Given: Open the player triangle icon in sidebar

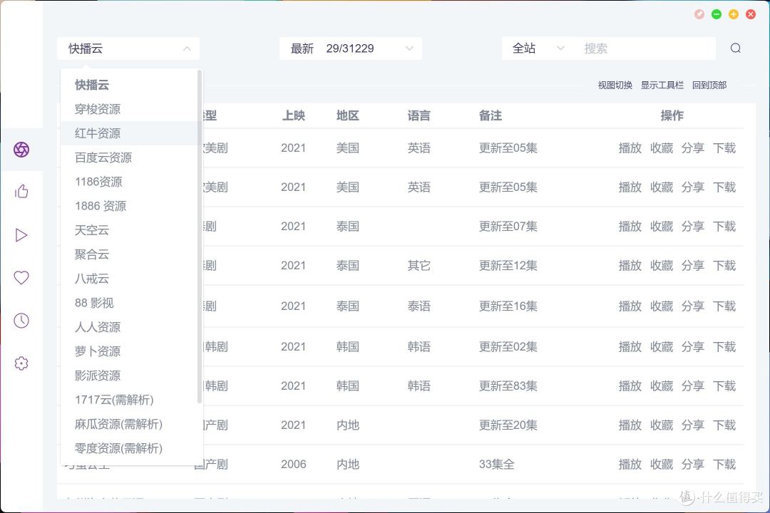Looking at the screenshot, I should click(21, 235).
